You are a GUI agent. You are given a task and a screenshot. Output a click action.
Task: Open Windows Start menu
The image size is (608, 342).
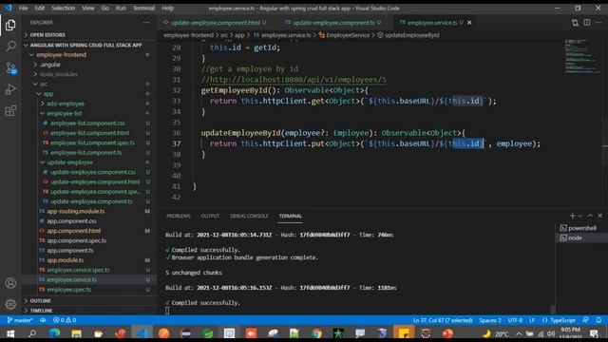(x=10, y=333)
